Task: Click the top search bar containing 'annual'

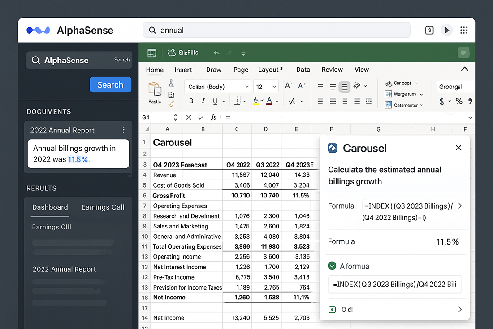Action: [277, 30]
